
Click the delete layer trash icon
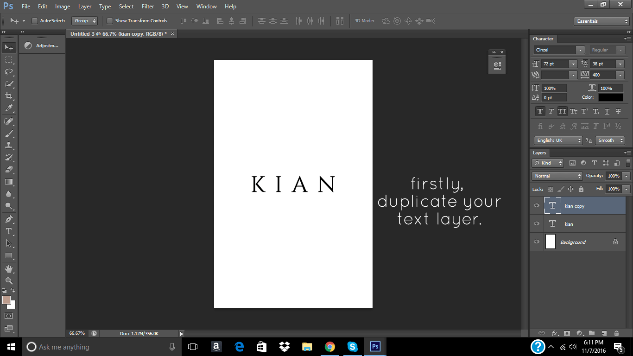point(616,333)
